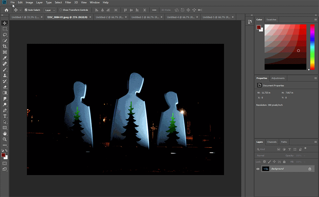Toggle the Auto-Select checkbox
319x197 pixels.
tap(26, 10)
